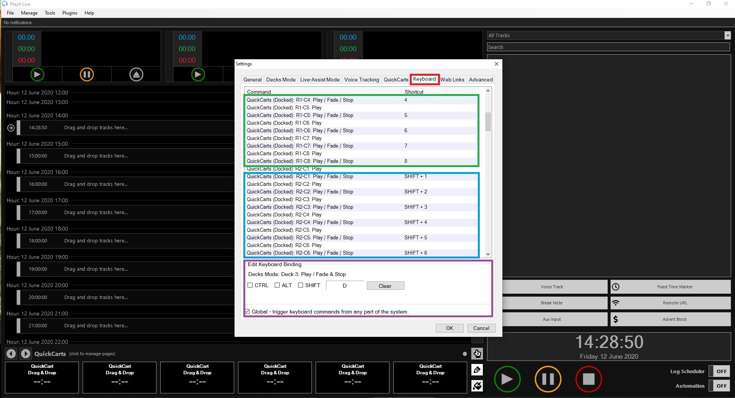The width and height of the screenshot is (735, 398).
Task: Tick the SHIFT modifier checkbox
Action: click(x=301, y=285)
